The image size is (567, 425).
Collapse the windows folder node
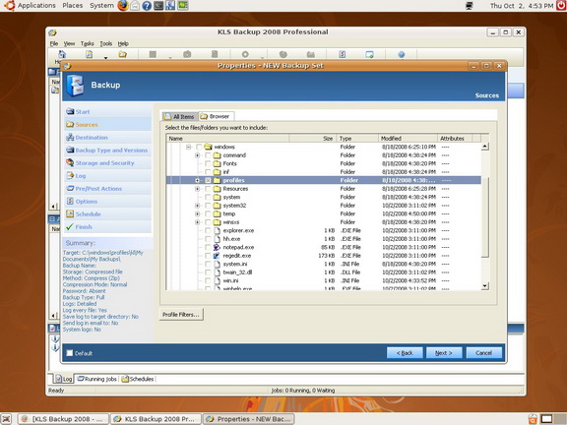188,147
